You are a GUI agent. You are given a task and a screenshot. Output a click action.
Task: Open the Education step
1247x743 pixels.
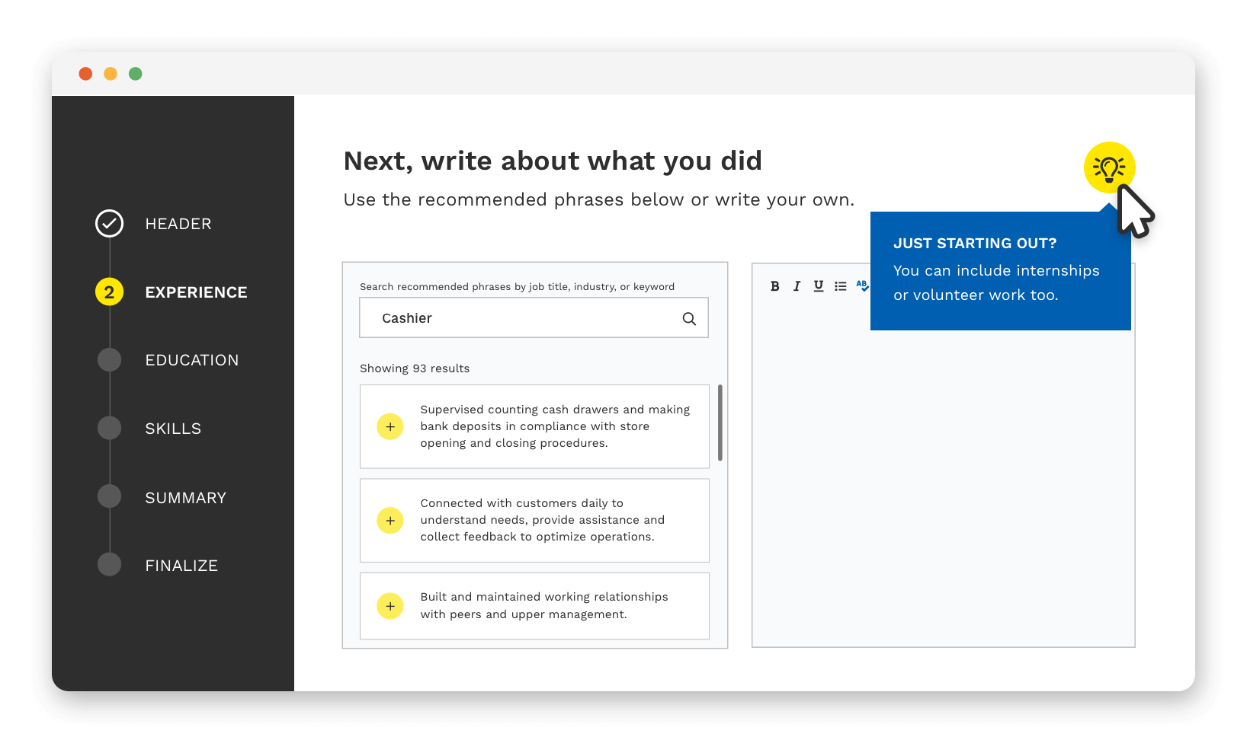[x=191, y=360]
